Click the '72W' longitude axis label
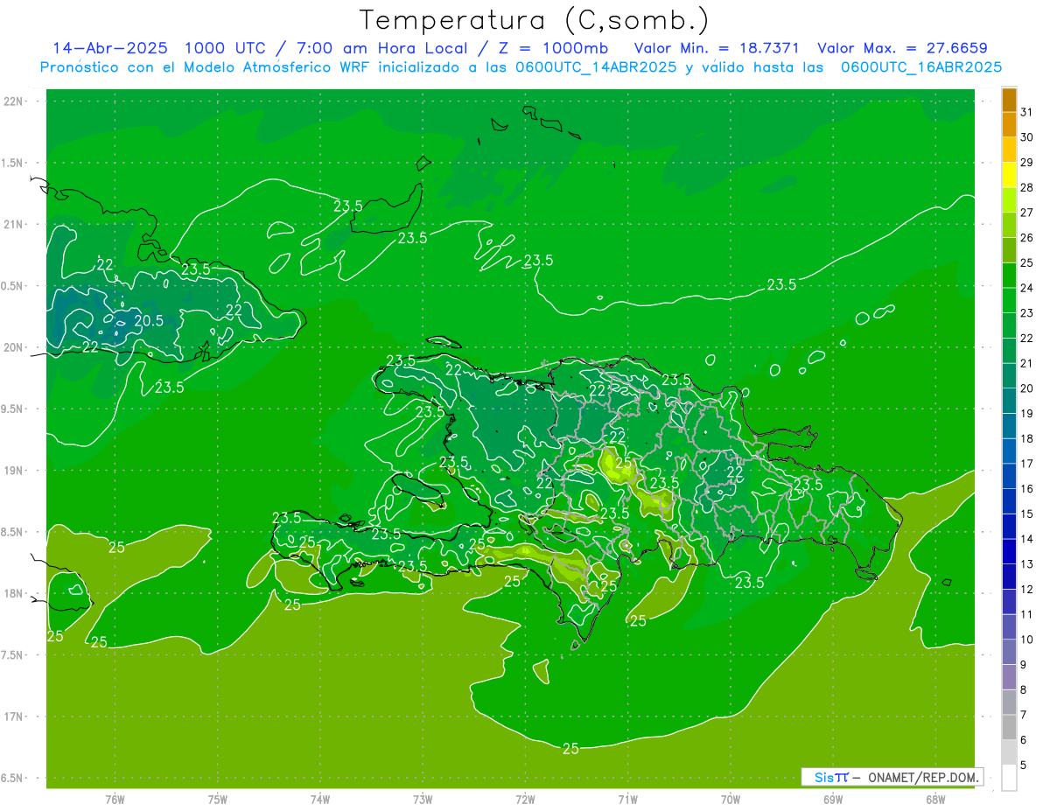1050x811 pixels. (526, 800)
